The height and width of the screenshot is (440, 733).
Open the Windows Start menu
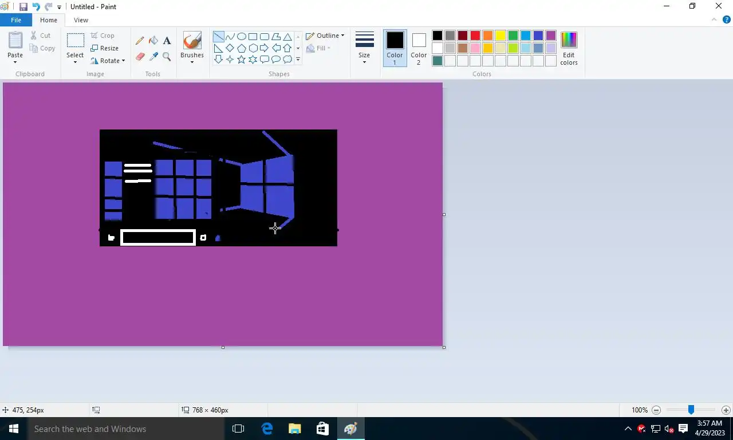(14, 429)
